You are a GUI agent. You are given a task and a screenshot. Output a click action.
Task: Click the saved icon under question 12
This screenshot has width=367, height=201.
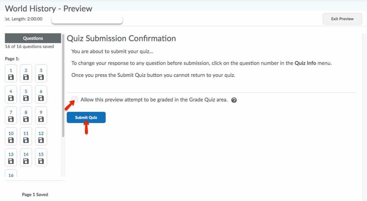tap(41, 140)
